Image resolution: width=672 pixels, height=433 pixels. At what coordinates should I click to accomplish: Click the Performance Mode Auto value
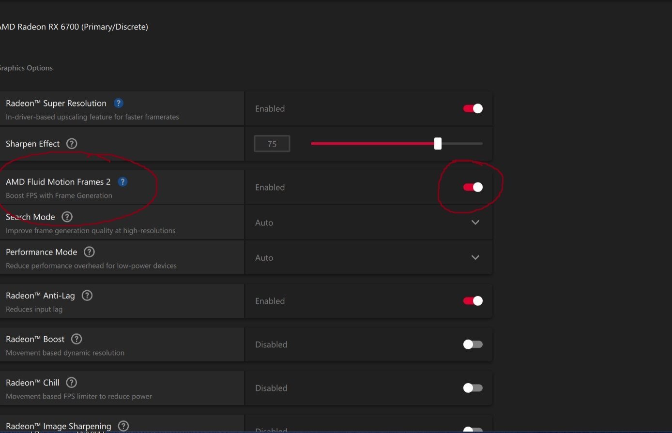pyautogui.click(x=264, y=258)
